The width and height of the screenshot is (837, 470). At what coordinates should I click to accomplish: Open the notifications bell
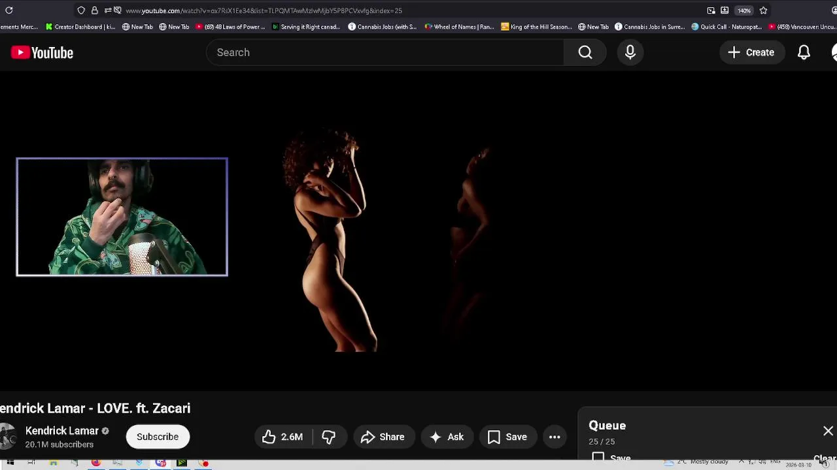[804, 52]
